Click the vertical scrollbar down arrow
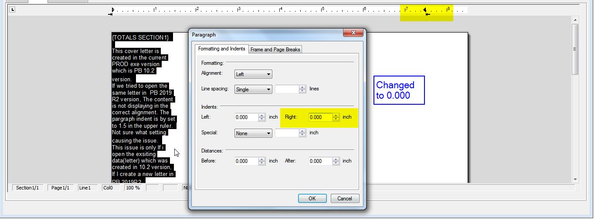The image size is (594, 219). click(575, 179)
